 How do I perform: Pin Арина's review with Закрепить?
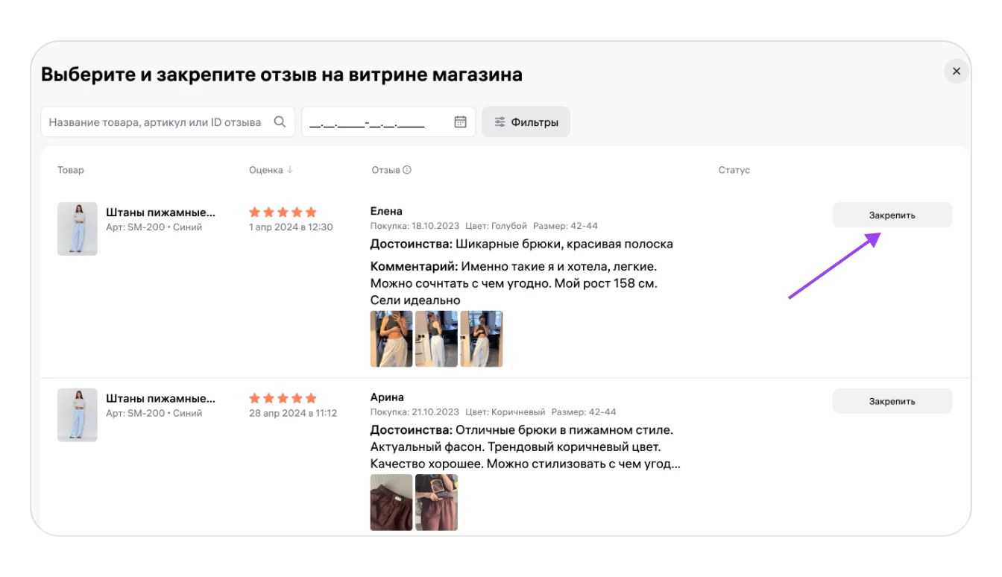892,401
